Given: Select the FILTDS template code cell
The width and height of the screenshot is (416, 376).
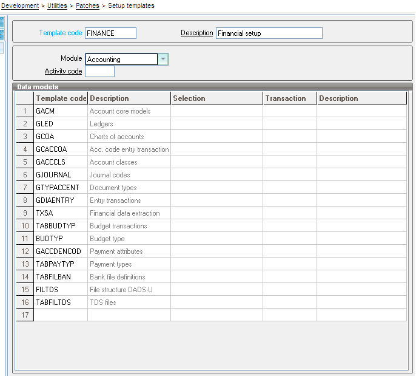Looking at the screenshot, I should 61,289.
